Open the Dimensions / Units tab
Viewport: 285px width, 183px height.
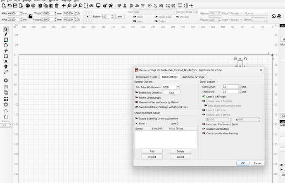147,77
